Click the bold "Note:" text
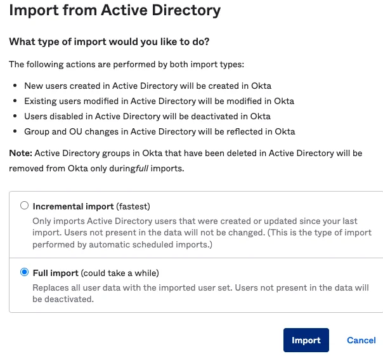 coord(20,153)
